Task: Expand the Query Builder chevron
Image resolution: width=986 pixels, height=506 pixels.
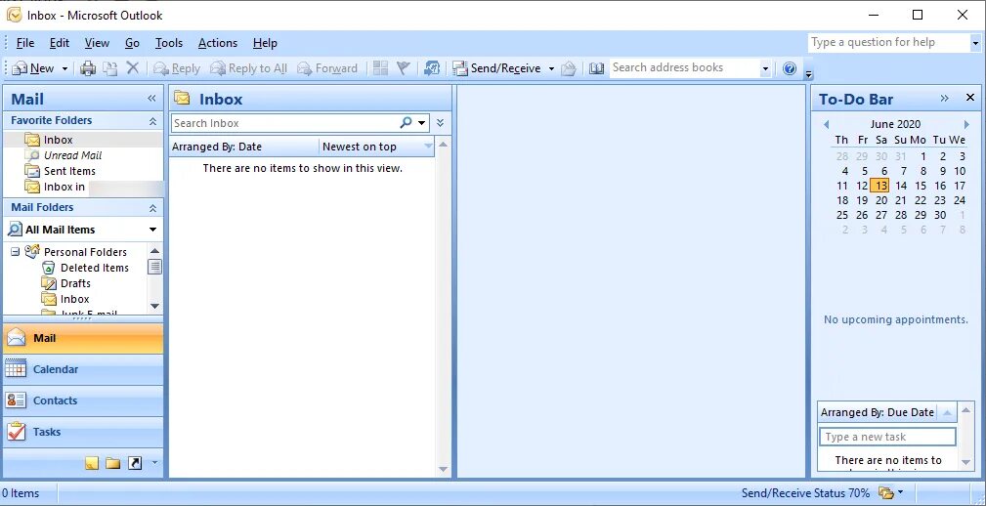Action: coord(440,123)
